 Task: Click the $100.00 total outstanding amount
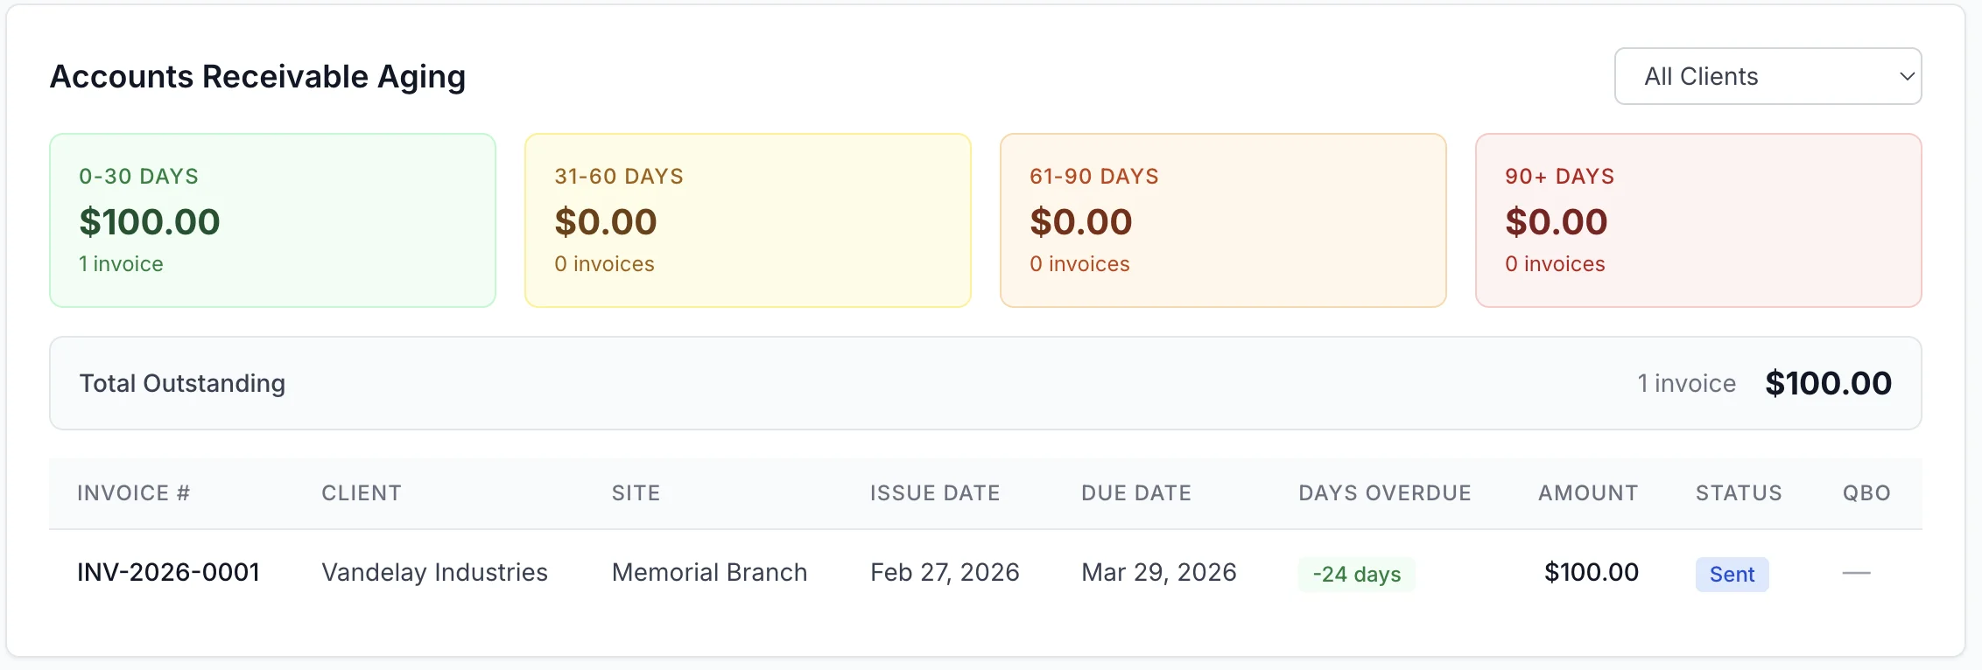pyautogui.click(x=1827, y=383)
